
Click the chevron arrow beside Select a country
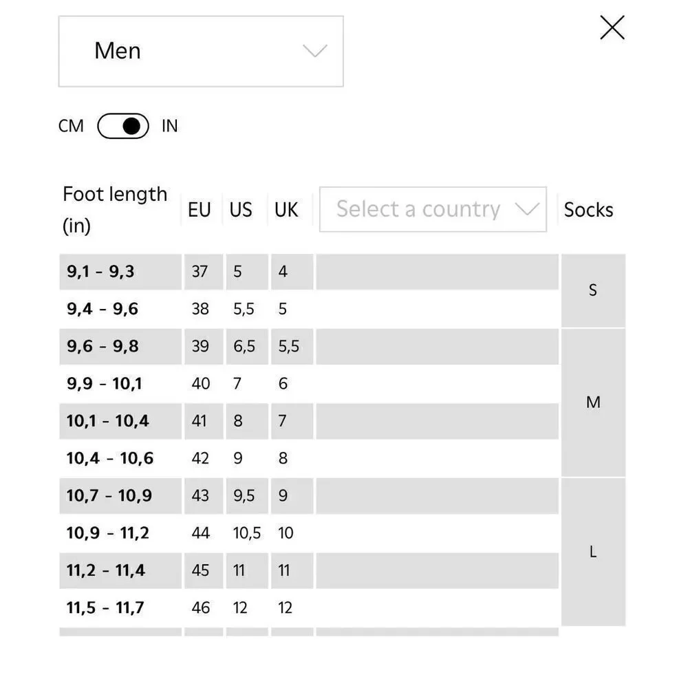pyautogui.click(x=527, y=209)
